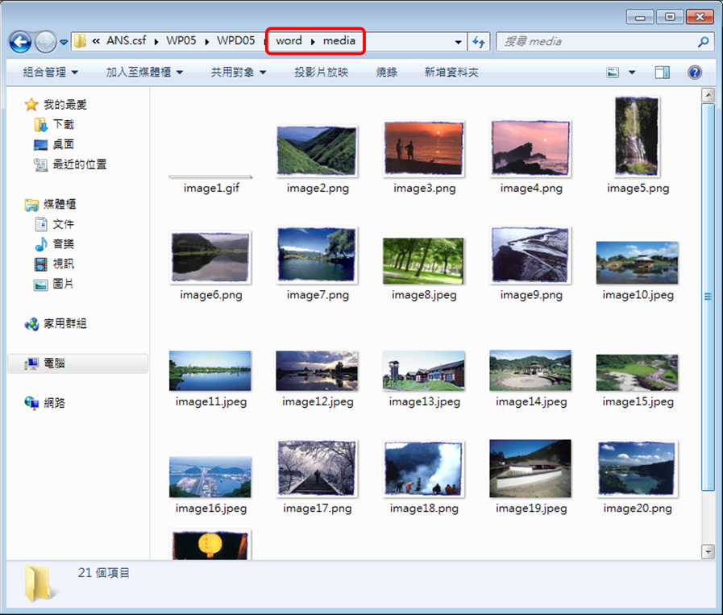Toggle the preview pane icon
Viewport: 723px width, 615px height.
(662, 73)
